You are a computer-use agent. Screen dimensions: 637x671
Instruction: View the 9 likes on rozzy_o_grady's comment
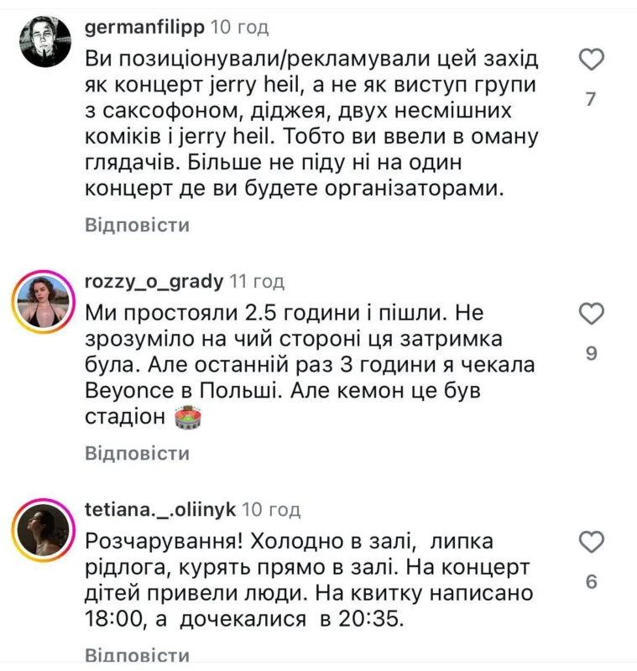591,354
